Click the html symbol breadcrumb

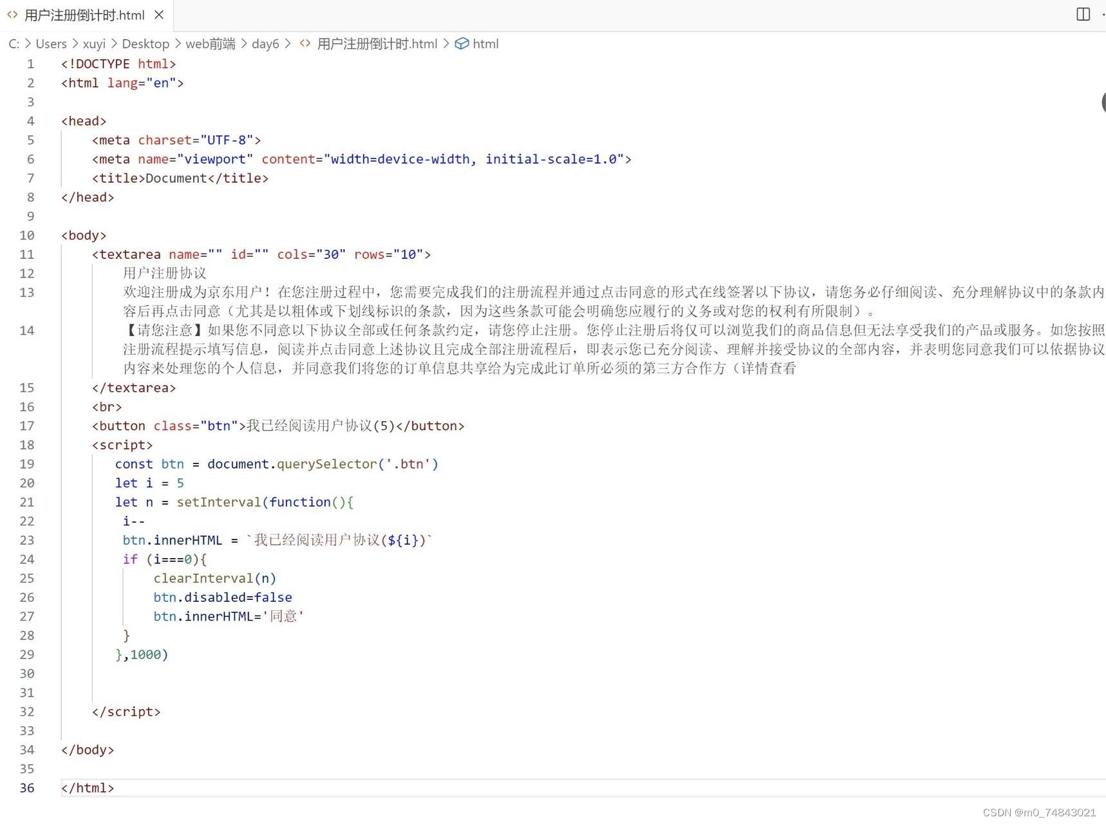pos(485,44)
